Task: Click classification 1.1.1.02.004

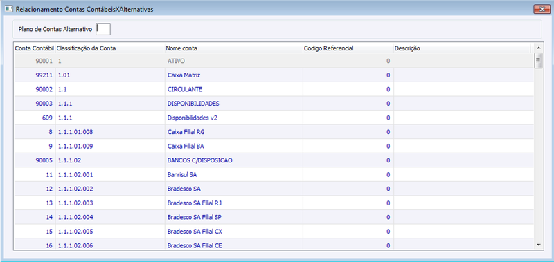Action: [75, 217]
